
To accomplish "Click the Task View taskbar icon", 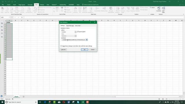I will (x=40, y=102).
